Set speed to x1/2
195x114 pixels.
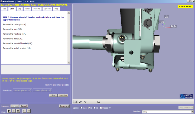[82, 108]
